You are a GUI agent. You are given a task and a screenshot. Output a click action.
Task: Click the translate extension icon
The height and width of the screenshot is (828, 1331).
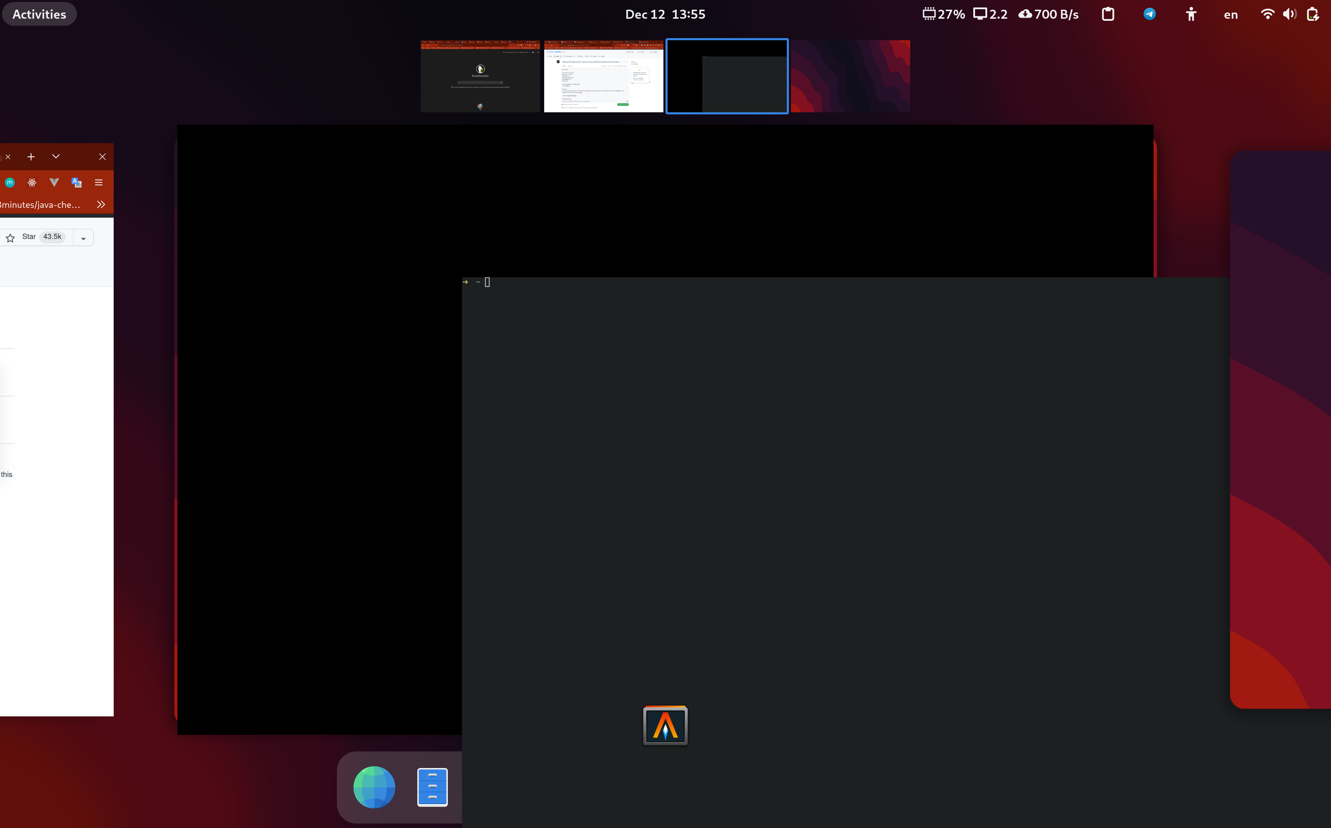click(x=76, y=182)
